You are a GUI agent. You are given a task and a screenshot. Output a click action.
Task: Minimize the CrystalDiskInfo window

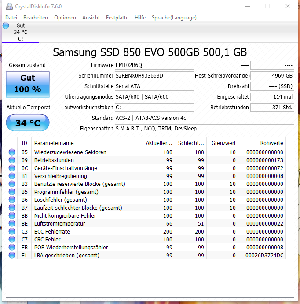tap(248, 7)
